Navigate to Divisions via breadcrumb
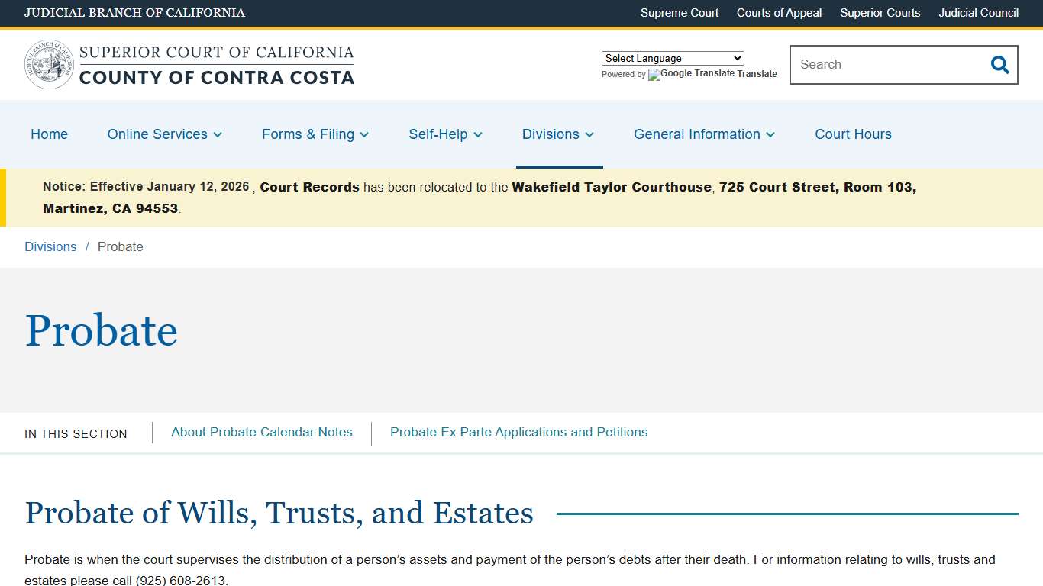1043x586 pixels. click(x=50, y=246)
